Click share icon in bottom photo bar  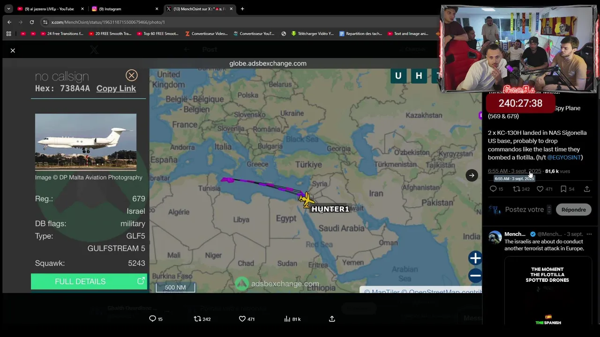332,319
